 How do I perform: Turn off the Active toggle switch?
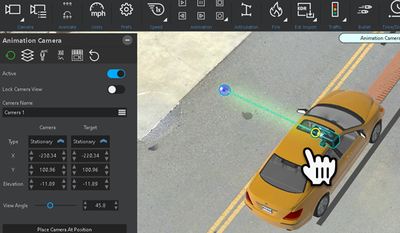coord(116,74)
